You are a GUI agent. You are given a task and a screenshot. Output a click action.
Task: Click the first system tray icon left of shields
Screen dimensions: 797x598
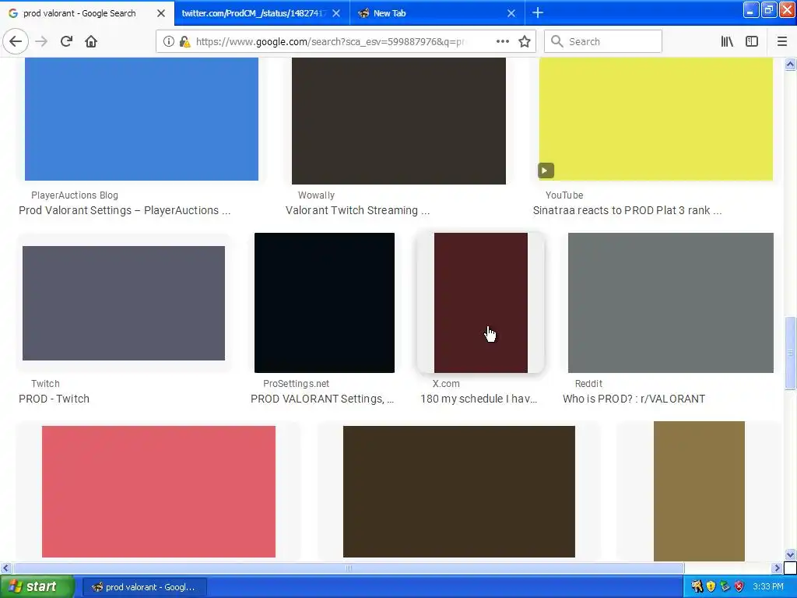tap(697, 587)
